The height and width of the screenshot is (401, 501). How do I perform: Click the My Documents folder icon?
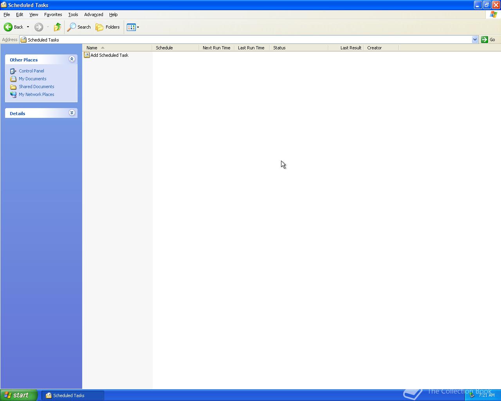[x=13, y=79]
